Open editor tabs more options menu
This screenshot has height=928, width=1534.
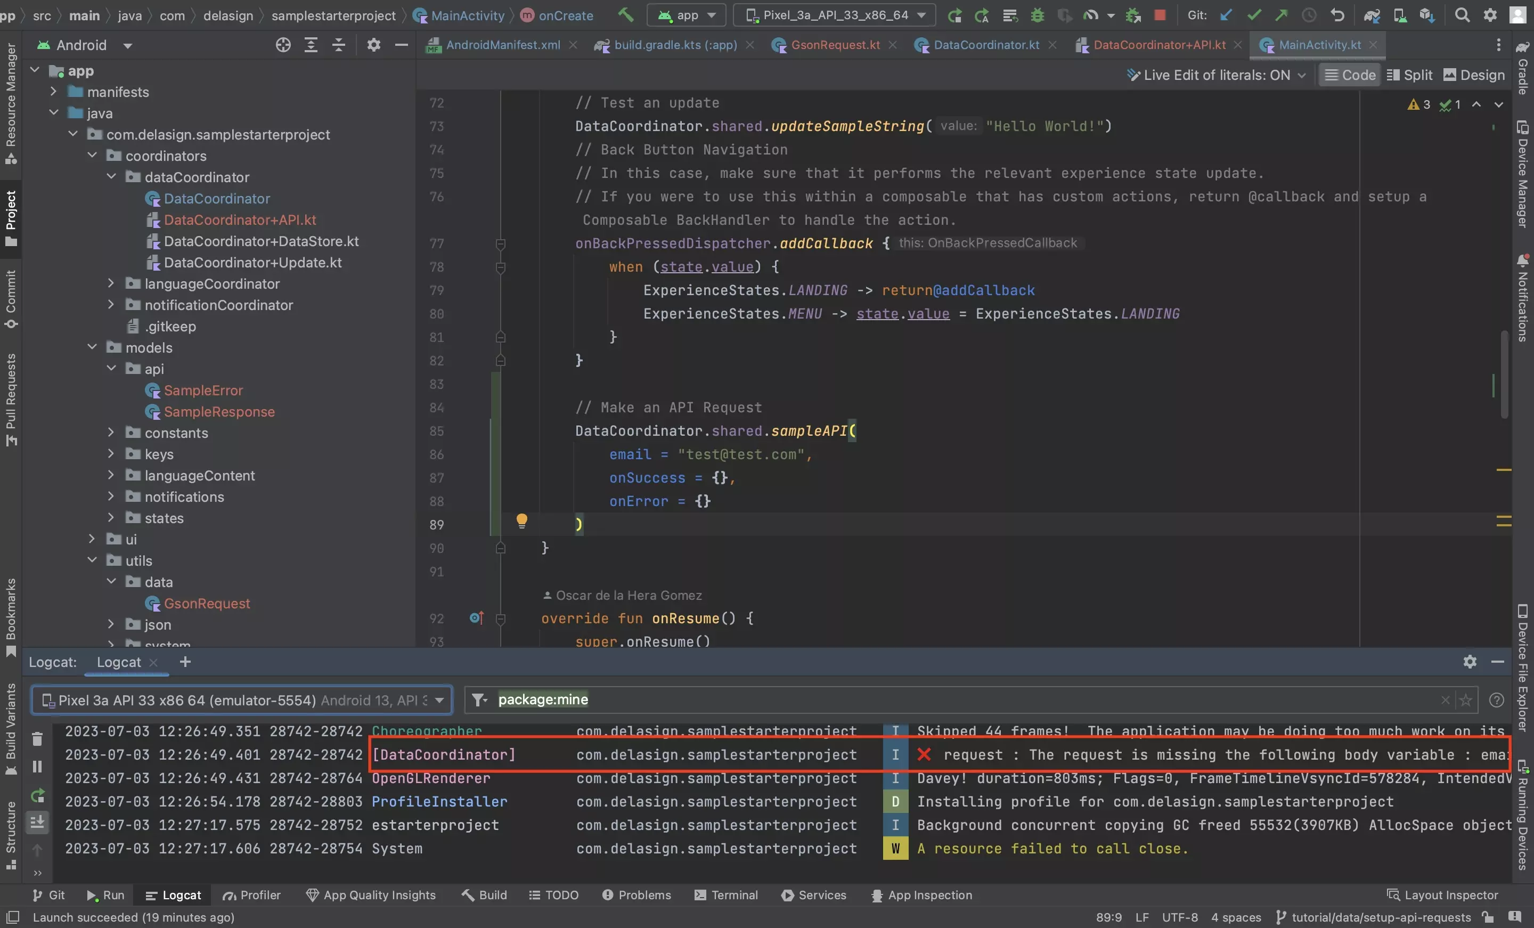1498,45
